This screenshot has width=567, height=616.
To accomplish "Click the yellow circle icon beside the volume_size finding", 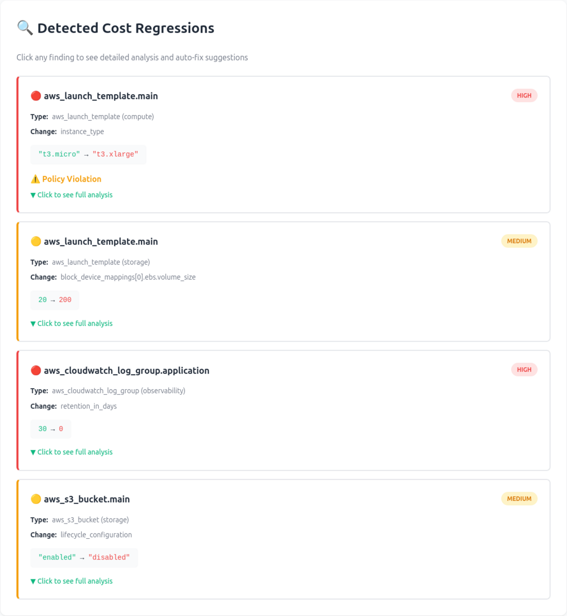I will [x=36, y=241].
